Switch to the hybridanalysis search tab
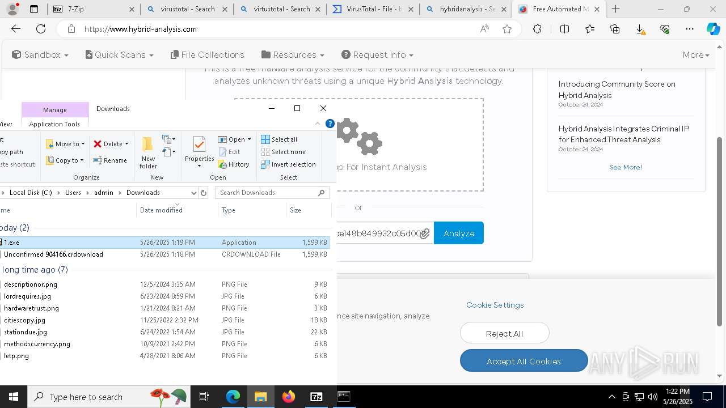 point(466,9)
